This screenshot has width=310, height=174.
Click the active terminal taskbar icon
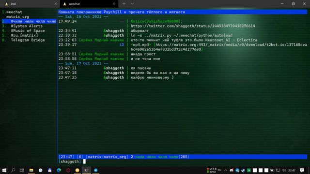coord(86,170)
